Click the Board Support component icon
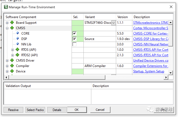 click(x=12, y=22)
